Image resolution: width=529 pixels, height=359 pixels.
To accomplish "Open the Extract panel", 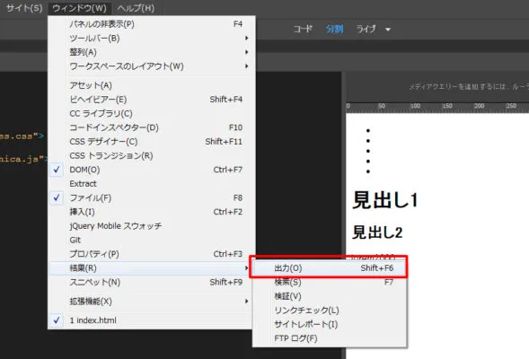I will (x=151, y=184).
